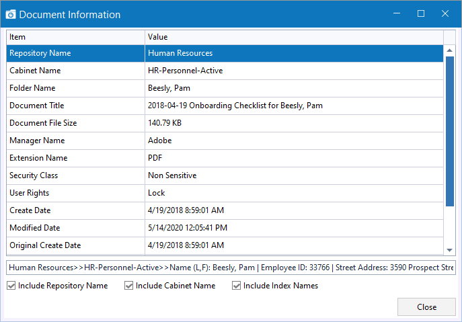Click the Adobe value cell
The height and width of the screenshot is (322, 462).
tap(294, 140)
